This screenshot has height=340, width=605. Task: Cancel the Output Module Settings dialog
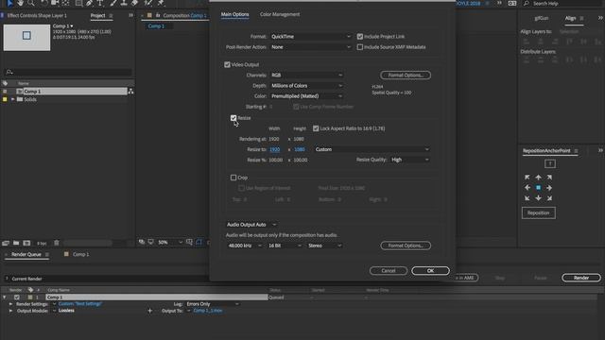coord(389,271)
